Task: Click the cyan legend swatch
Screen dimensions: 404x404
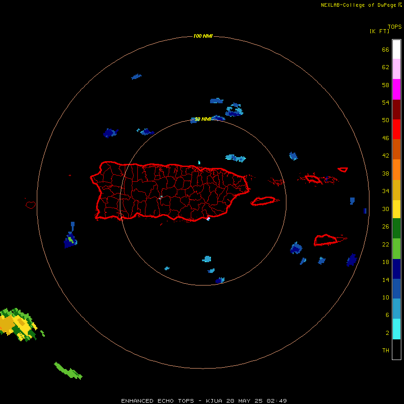Action: [396, 329]
